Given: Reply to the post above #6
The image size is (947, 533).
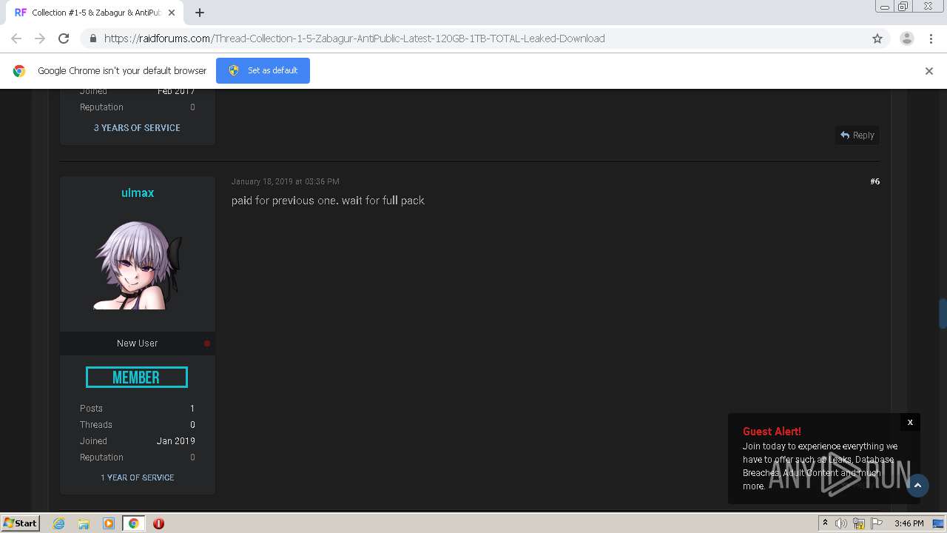Looking at the screenshot, I should point(857,135).
